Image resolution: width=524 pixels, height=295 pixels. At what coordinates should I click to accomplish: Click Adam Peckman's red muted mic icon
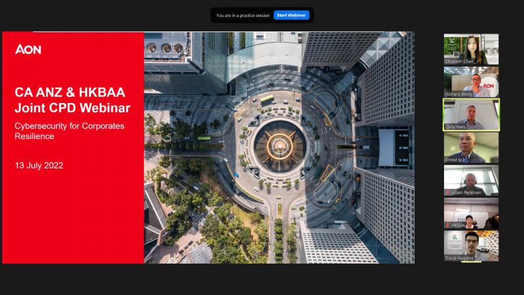coord(448,193)
